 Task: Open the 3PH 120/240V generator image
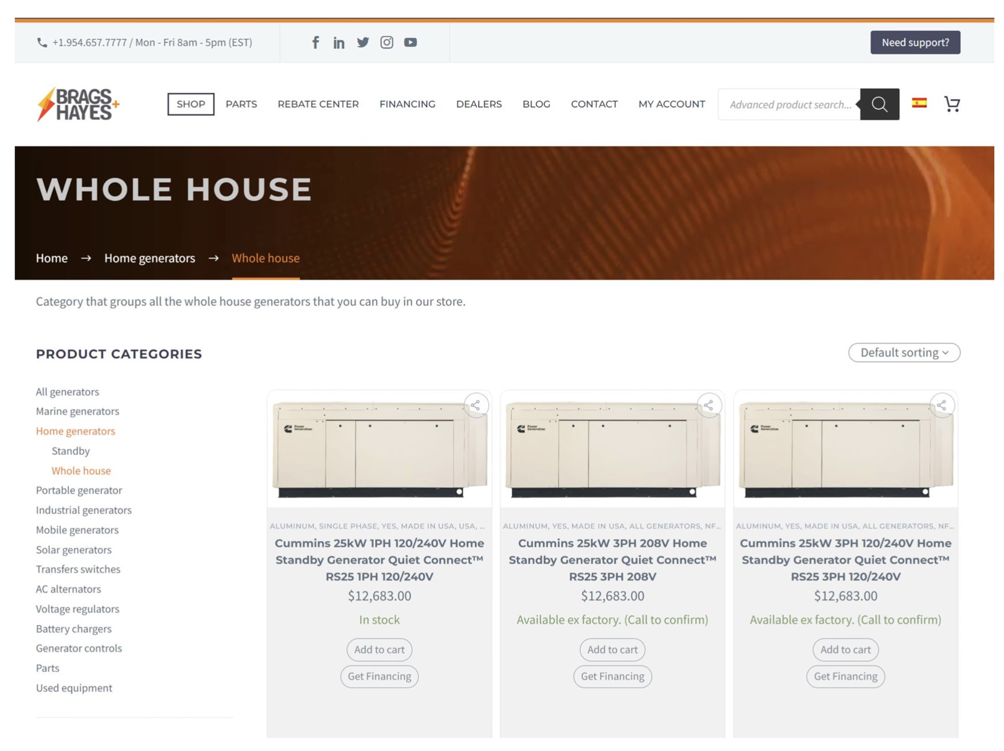click(x=845, y=449)
